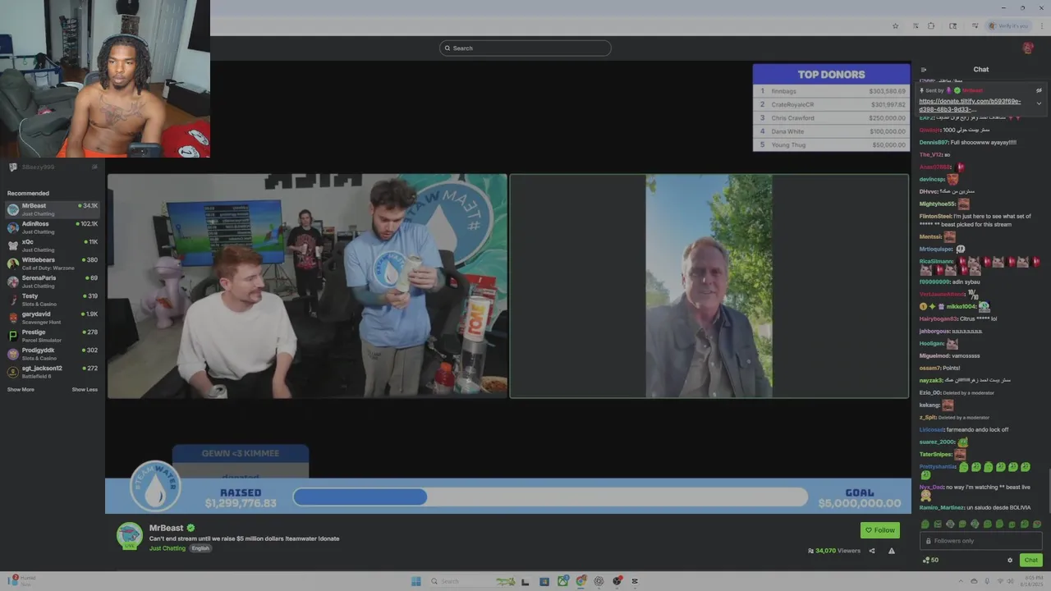Click the 34,070 Viewers count
The height and width of the screenshot is (591, 1051).
point(834,551)
